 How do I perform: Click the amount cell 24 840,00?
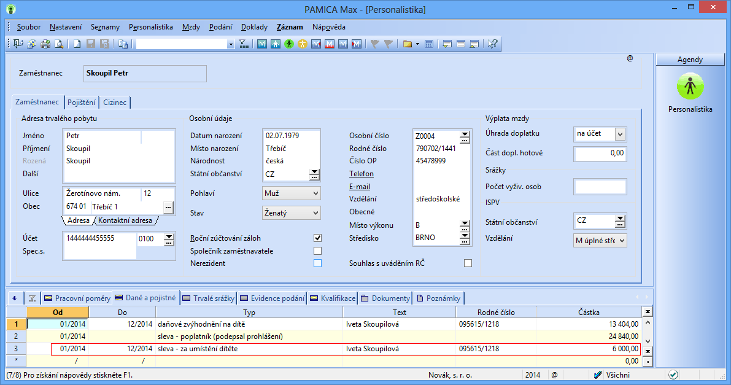[589, 336]
